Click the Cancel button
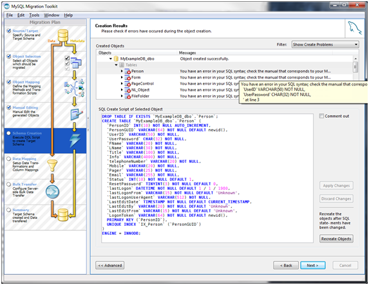 point(345,265)
